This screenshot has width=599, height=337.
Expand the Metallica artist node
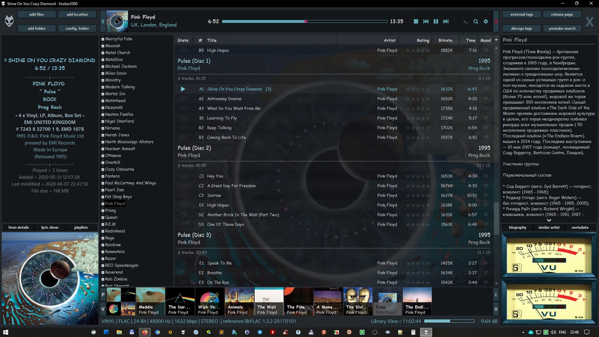[x=103, y=60]
